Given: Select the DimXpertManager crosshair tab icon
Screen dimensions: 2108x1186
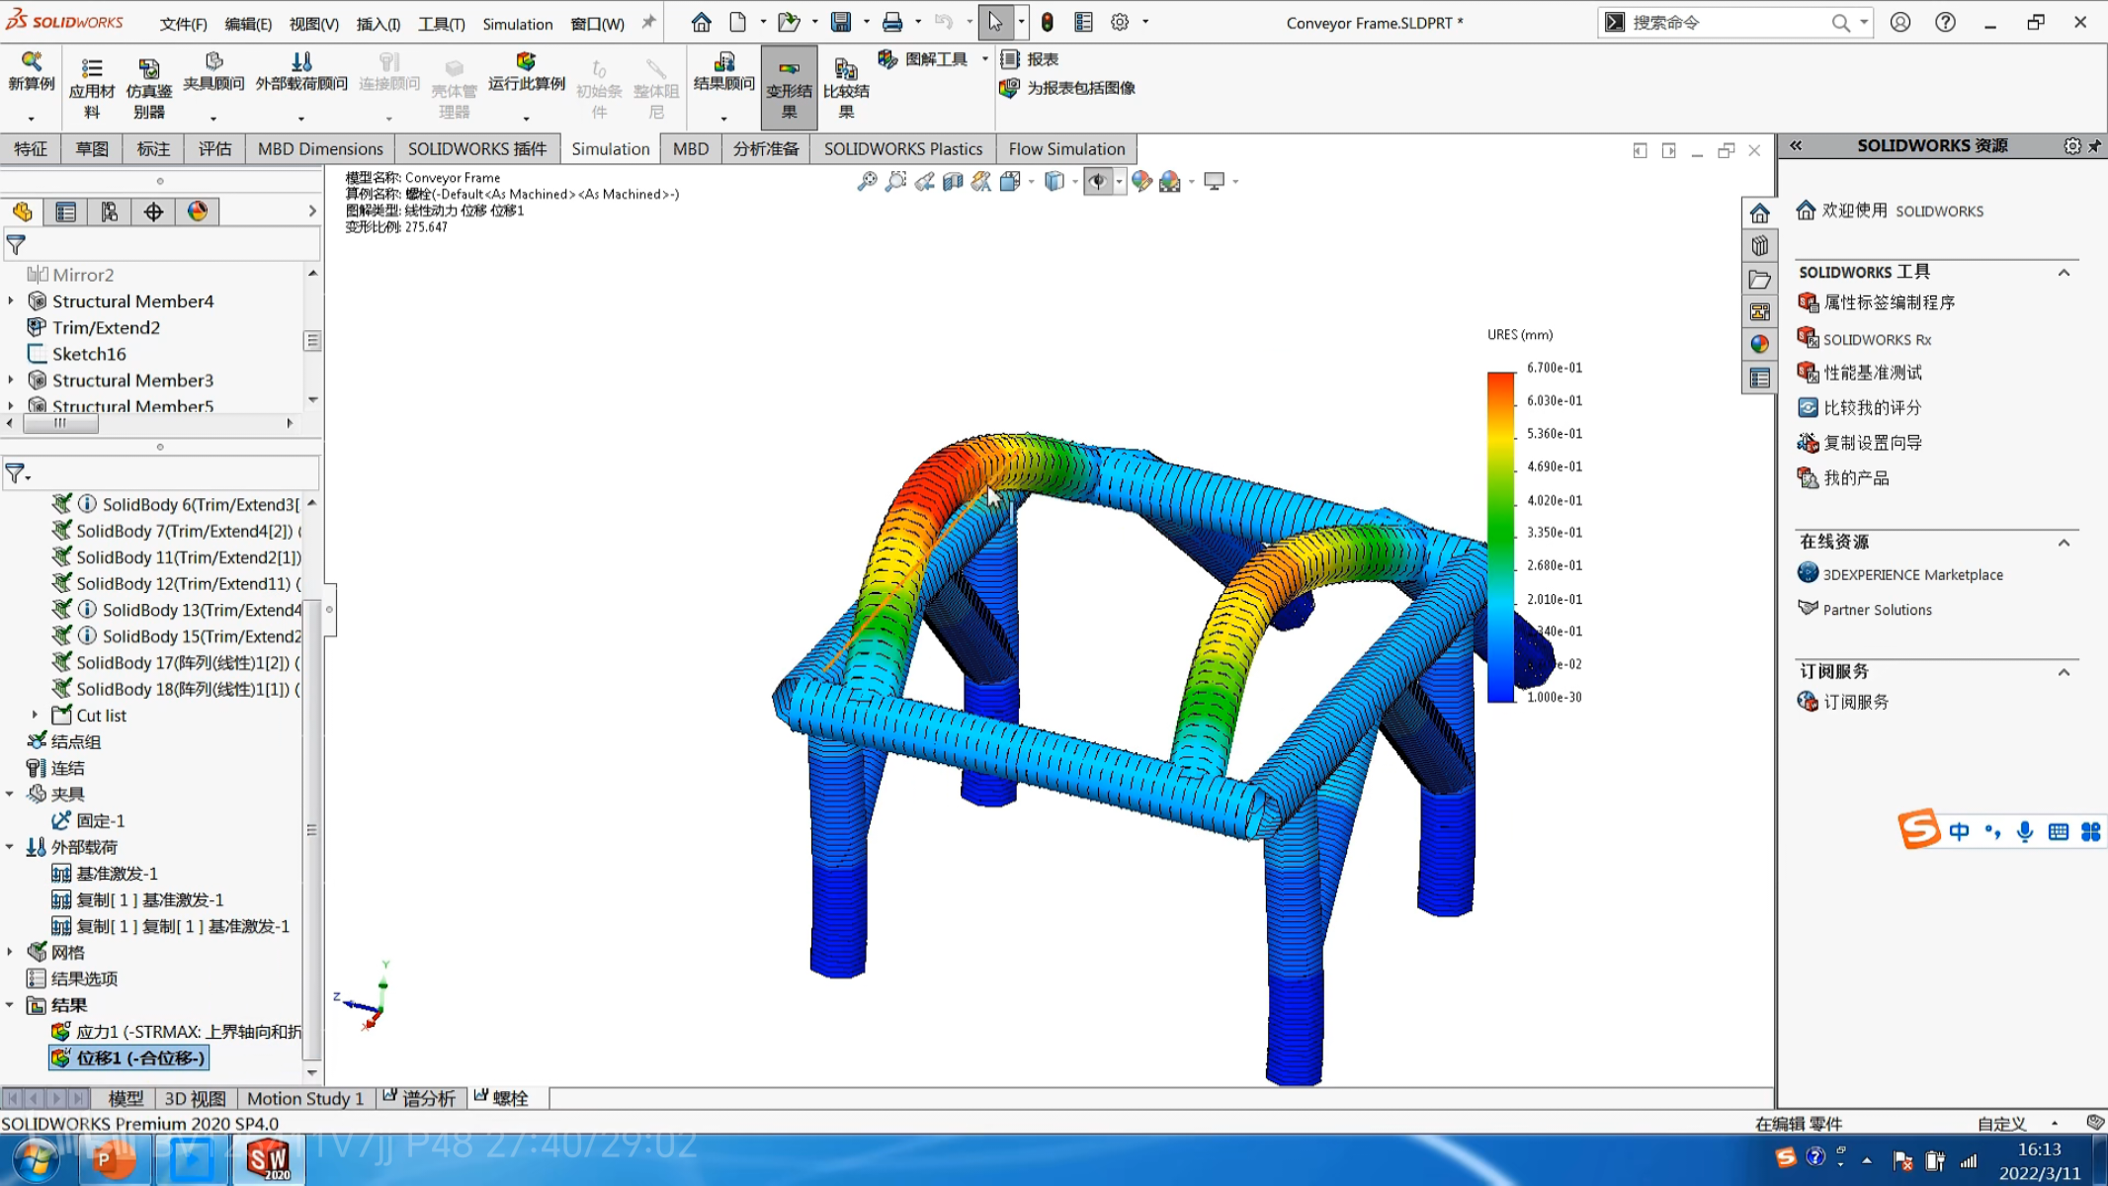Looking at the screenshot, I should point(153,212).
